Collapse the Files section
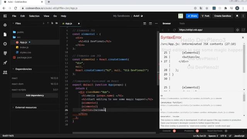 point(13,23)
